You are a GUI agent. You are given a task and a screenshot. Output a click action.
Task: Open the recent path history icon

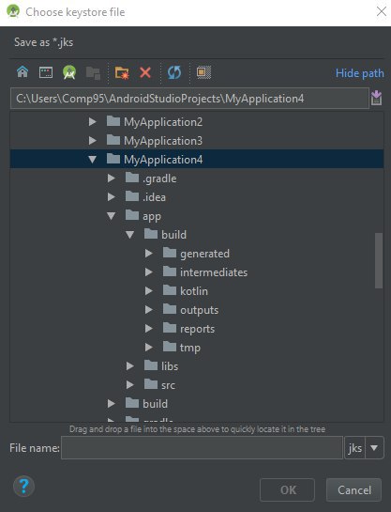376,98
